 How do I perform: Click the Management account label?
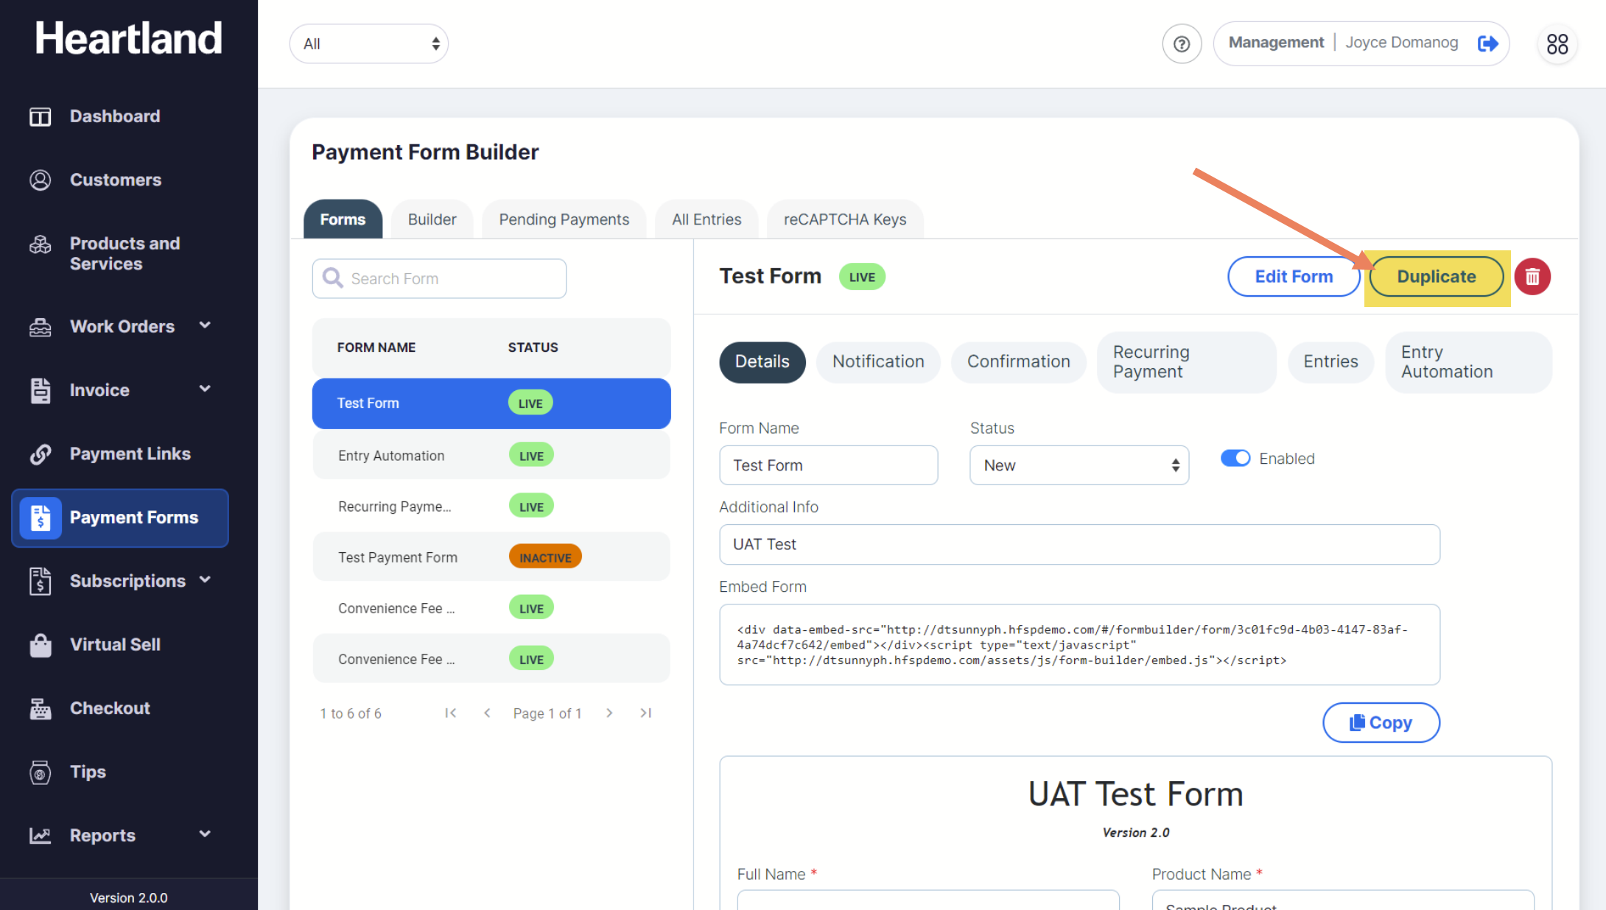click(1276, 43)
